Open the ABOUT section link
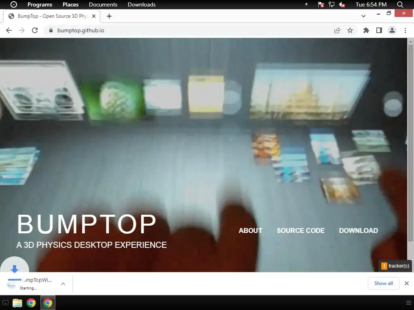Viewport: 414px width, 310px height. click(x=250, y=230)
